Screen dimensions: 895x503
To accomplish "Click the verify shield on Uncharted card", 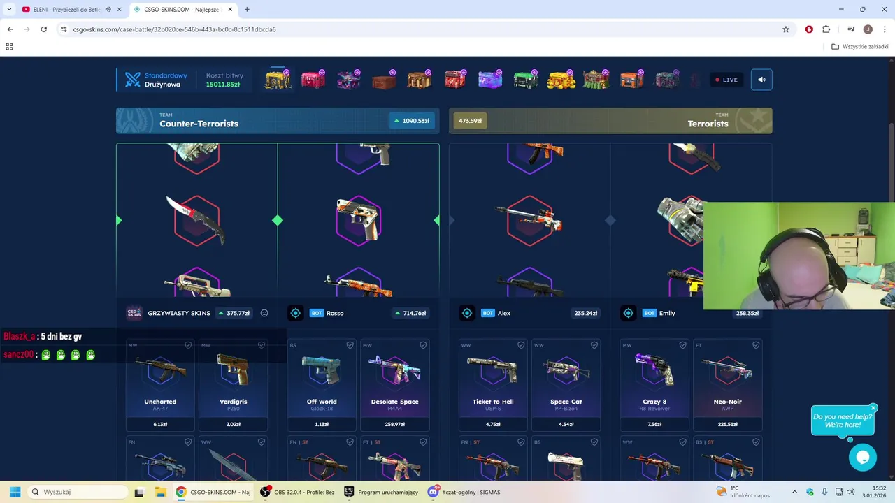I will point(188,345).
